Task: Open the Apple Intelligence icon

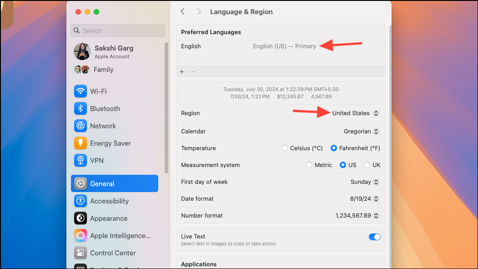Action: (81, 235)
